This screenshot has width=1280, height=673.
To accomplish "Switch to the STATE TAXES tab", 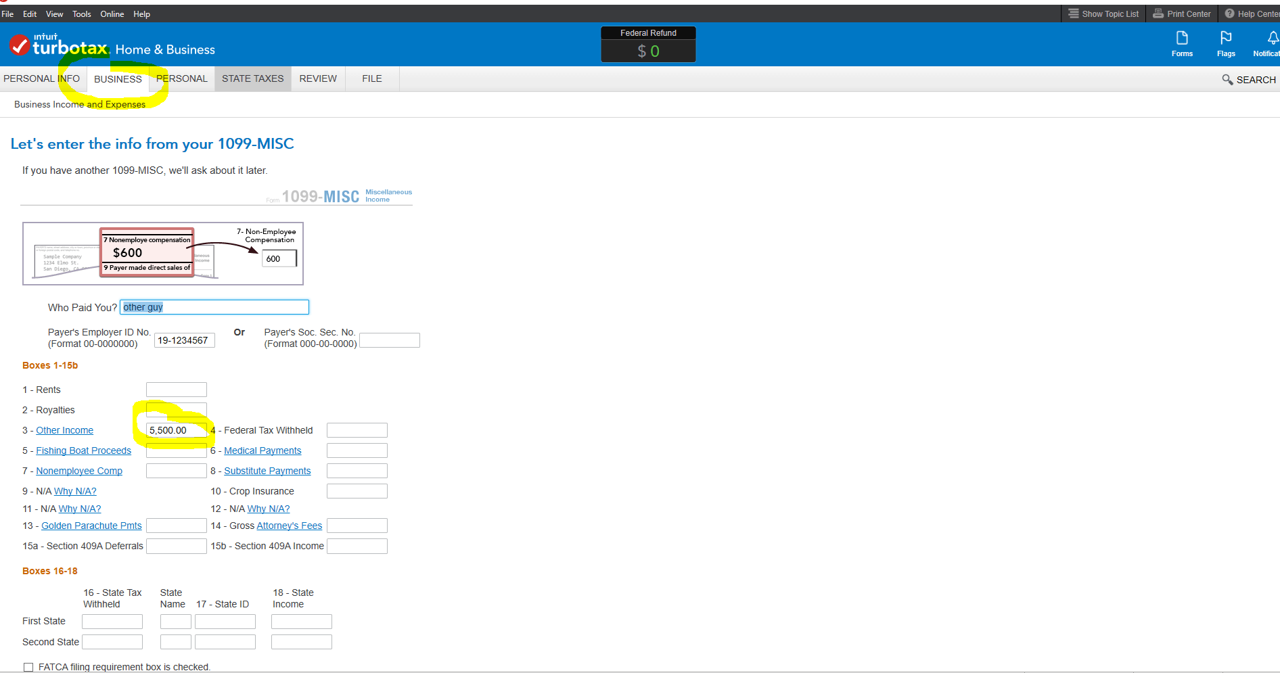I will pyautogui.click(x=253, y=78).
